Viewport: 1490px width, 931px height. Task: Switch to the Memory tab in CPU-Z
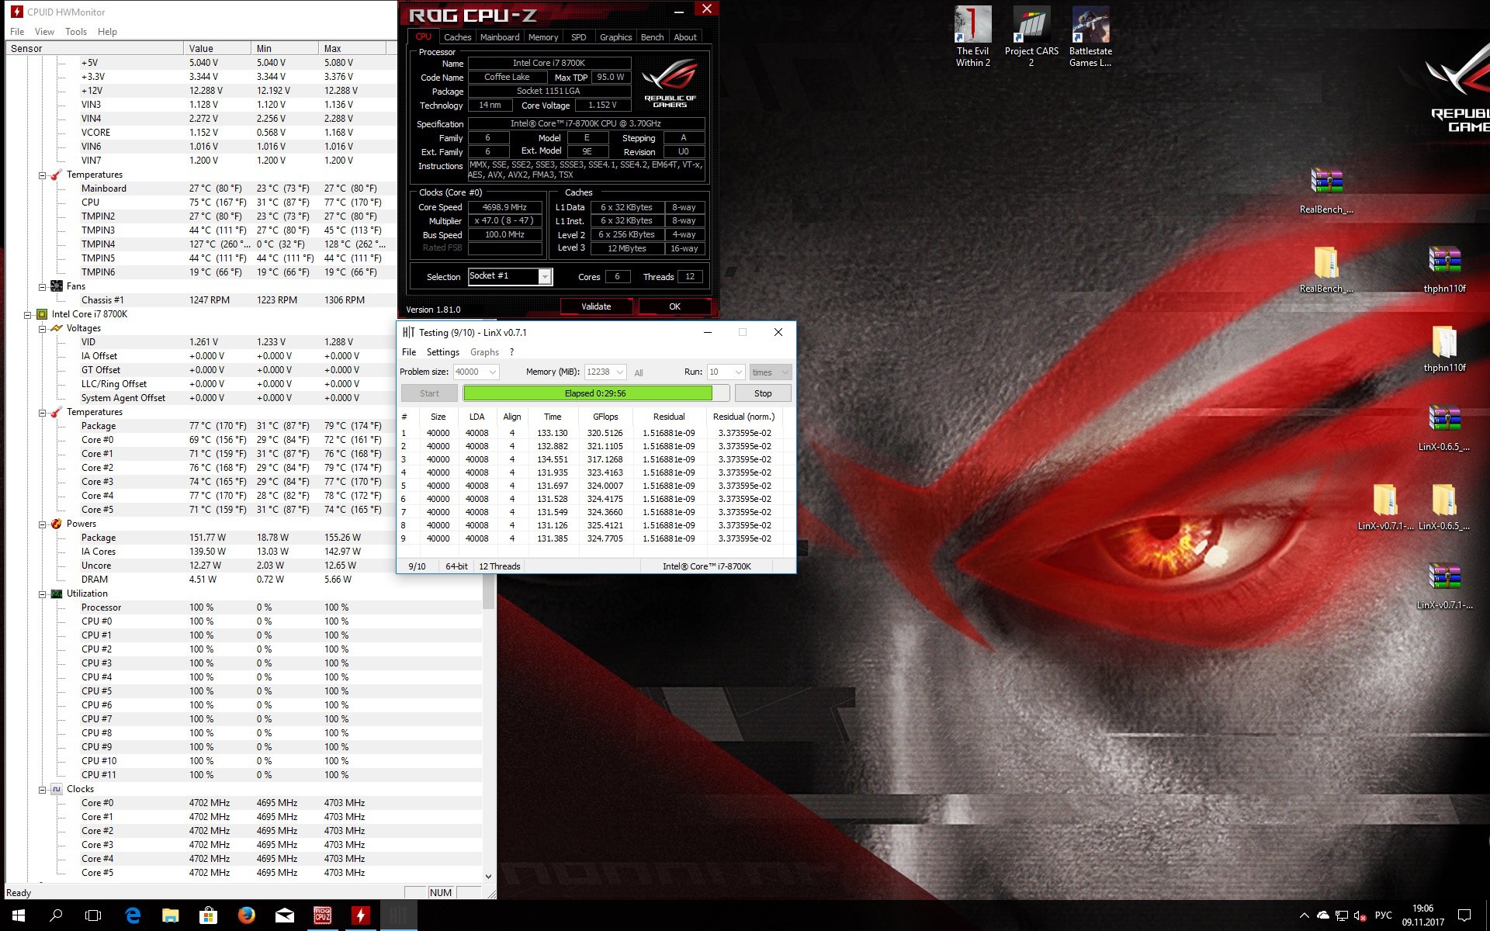tap(542, 37)
